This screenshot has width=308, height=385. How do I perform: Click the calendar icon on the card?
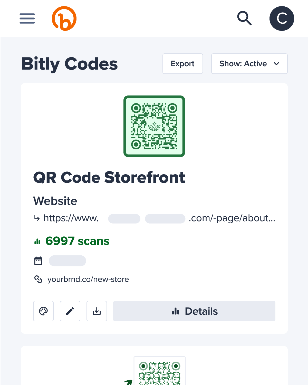click(x=38, y=261)
